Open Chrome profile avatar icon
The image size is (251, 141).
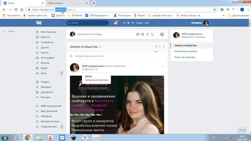click(242, 9)
